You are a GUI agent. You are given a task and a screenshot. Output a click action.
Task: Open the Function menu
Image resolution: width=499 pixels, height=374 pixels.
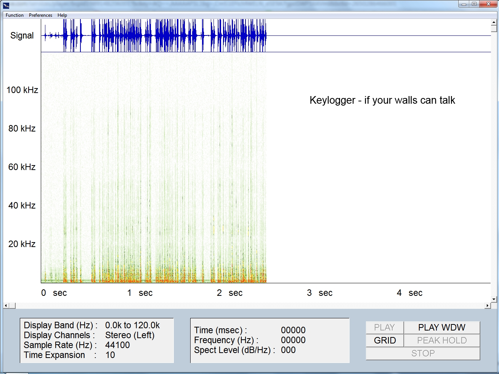[x=14, y=15]
